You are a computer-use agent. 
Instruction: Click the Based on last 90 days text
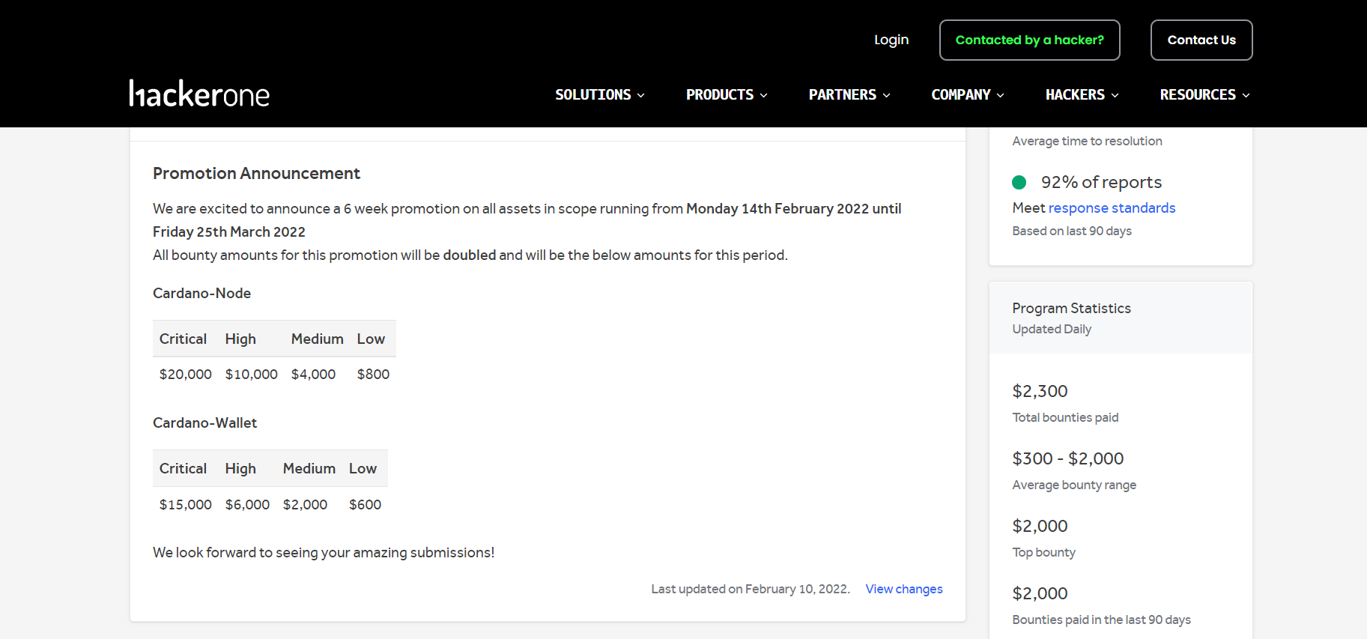[x=1071, y=231]
